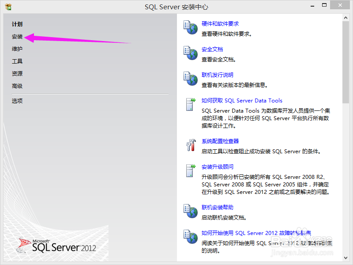Screen dimensions: 353x265
Task: Click the 安装升级顾问 server icon
Action: pos(191,170)
